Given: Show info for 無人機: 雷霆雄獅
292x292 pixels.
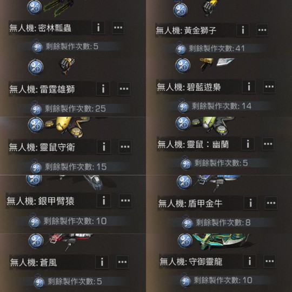Looking at the screenshot, I should coord(103,89).
